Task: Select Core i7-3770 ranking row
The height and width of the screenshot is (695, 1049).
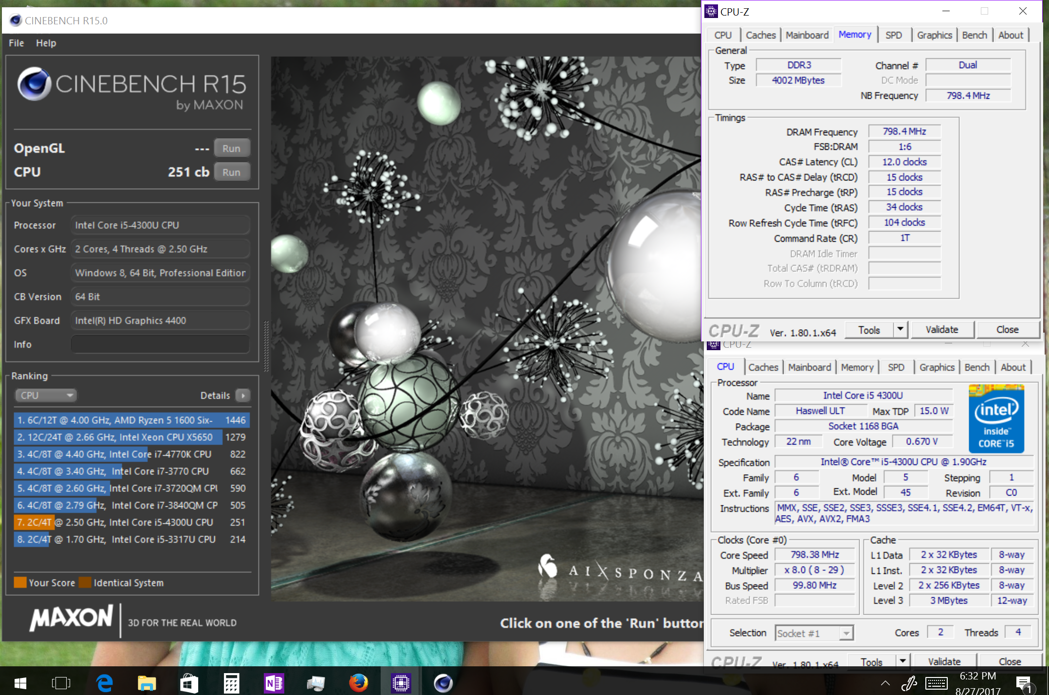Action: click(132, 471)
